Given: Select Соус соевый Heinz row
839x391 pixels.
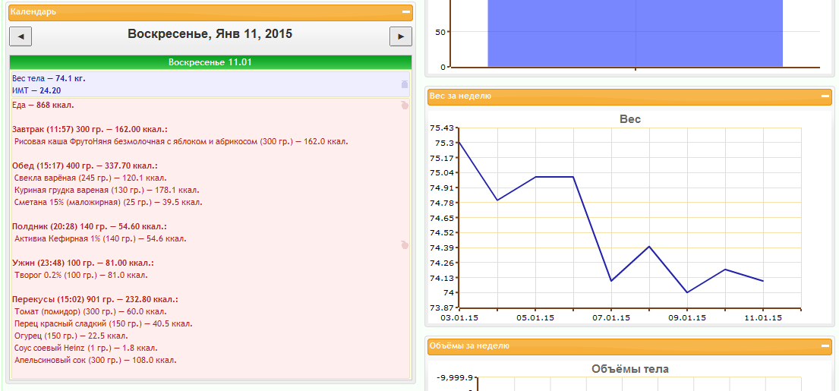Looking at the screenshot, I should [x=86, y=348].
